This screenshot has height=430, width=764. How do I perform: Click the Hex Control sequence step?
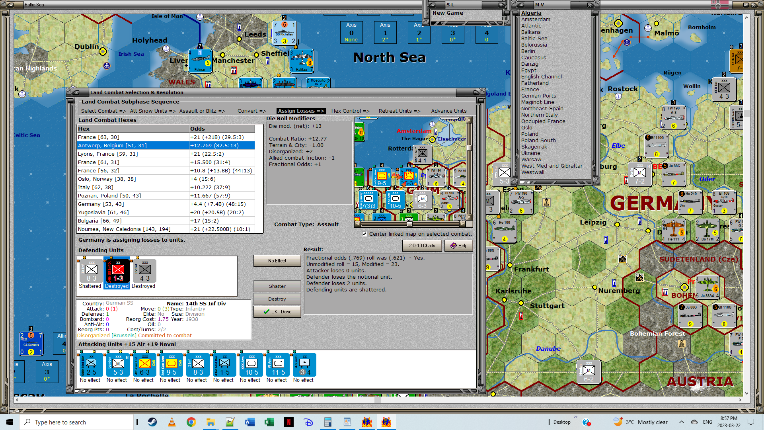350,111
